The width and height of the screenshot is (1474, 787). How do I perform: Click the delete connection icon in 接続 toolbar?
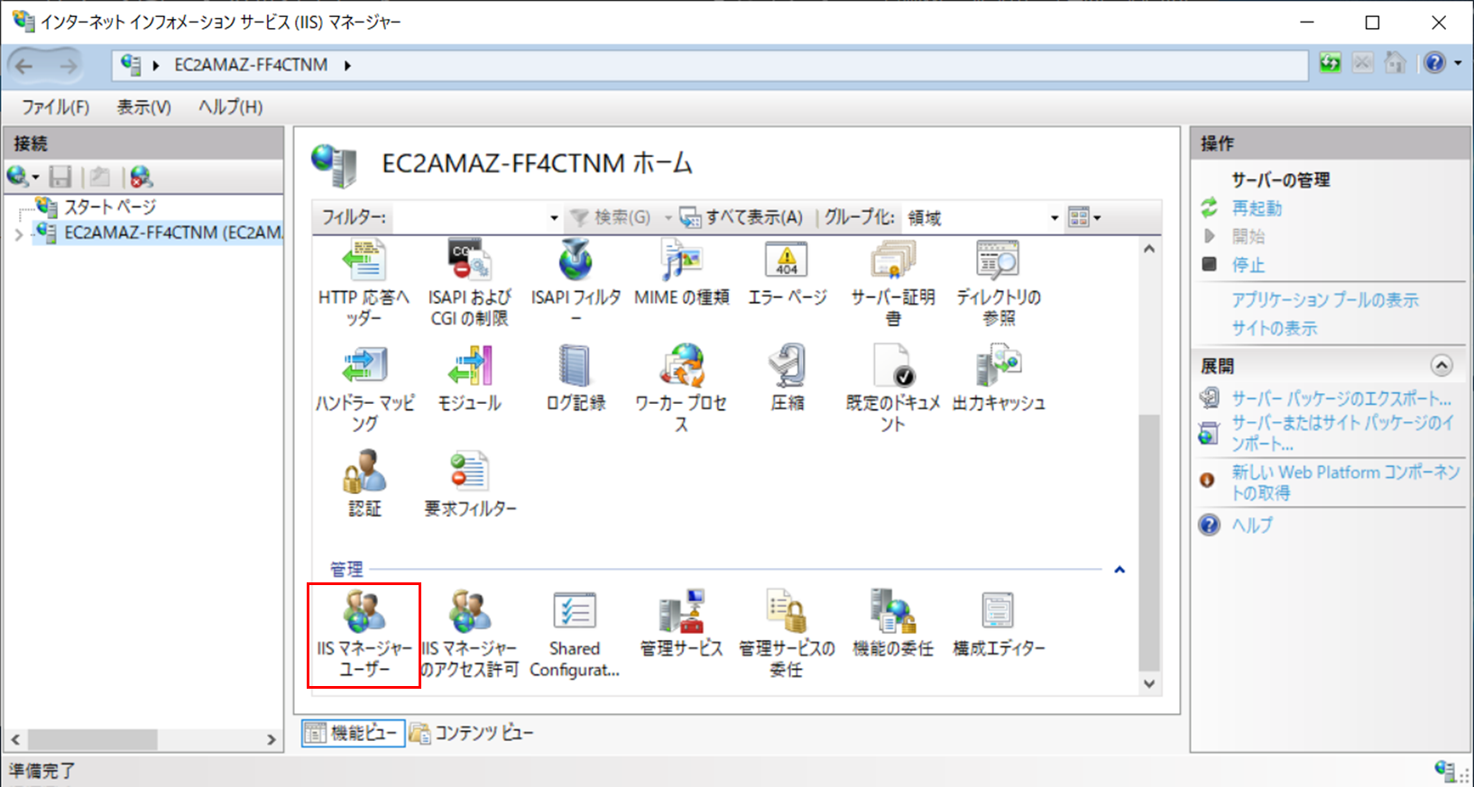(141, 177)
